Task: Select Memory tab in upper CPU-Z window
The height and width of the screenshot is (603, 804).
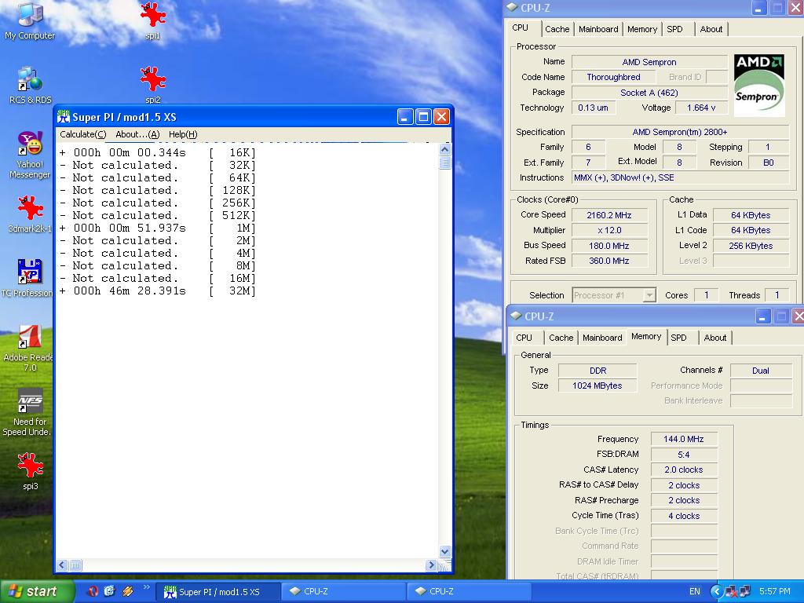Action: 642,29
